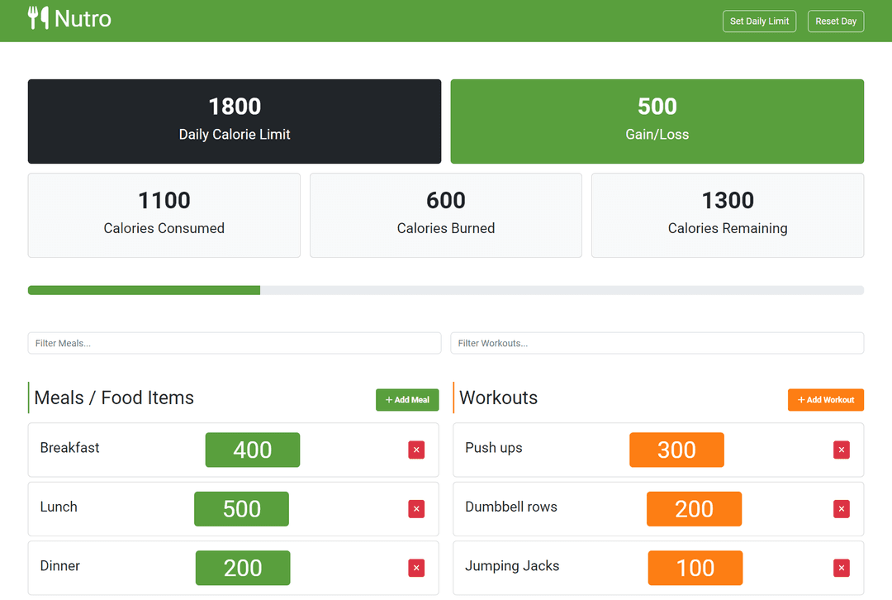The height and width of the screenshot is (600, 892).
Task: Click the 400 calorie badge for Breakfast
Action: tap(252, 450)
